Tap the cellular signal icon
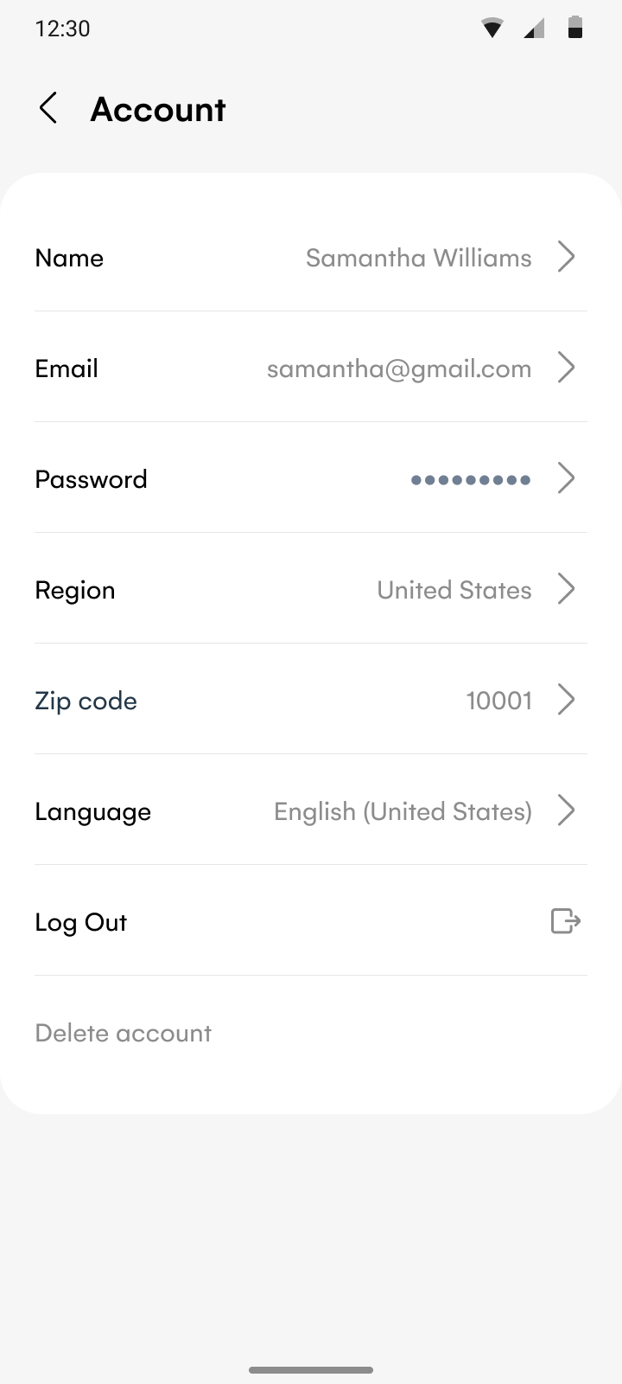Screen dimensions: 622x1384 [x=534, y=29]
